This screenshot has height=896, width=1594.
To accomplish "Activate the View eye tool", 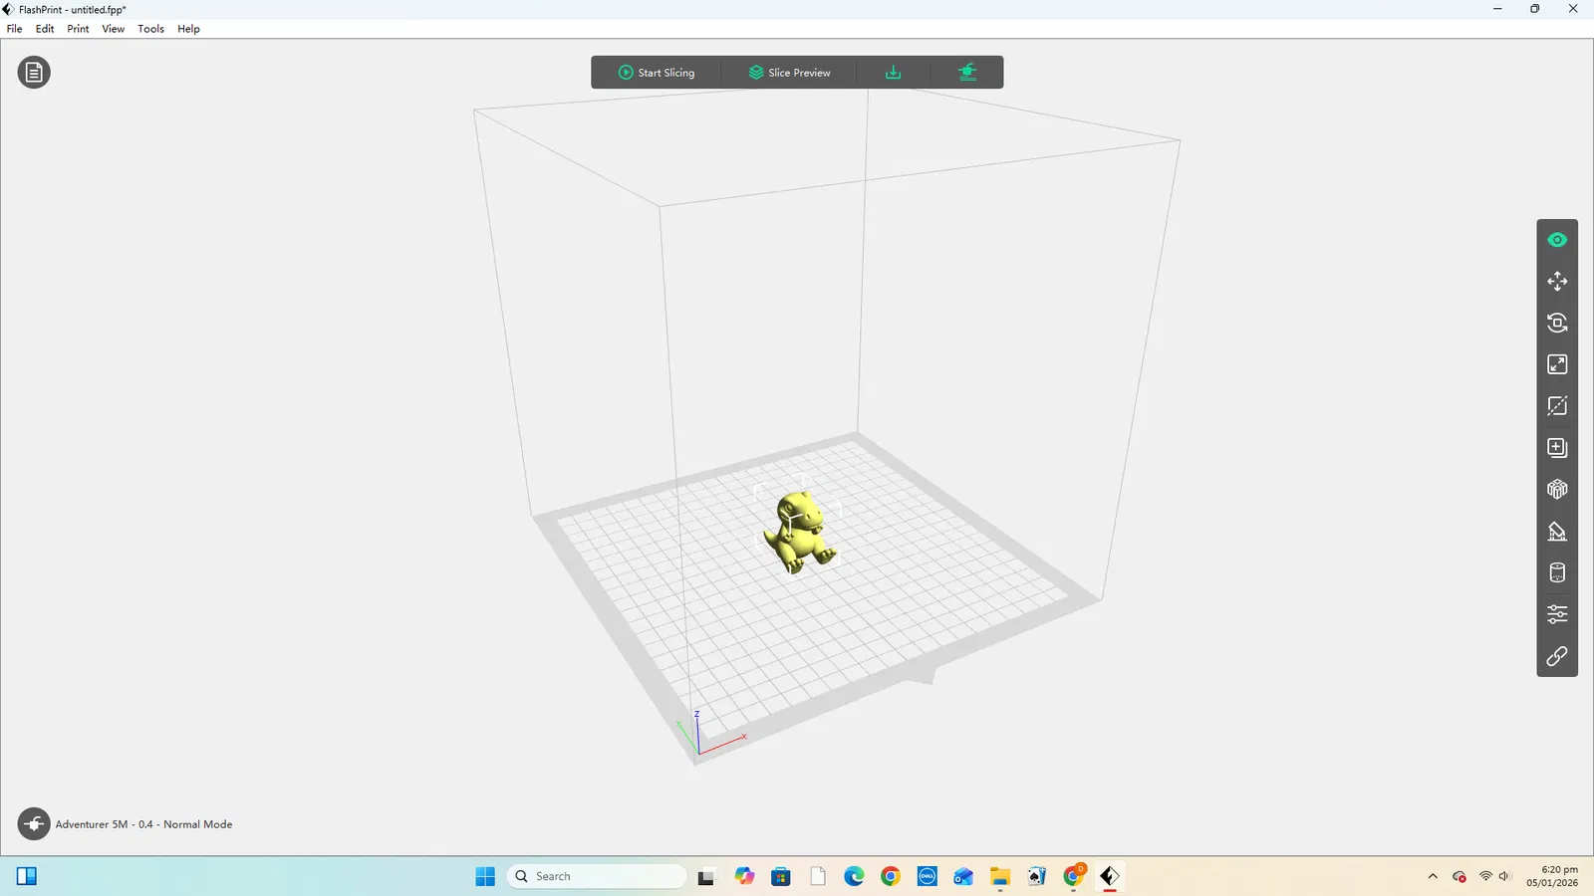I will click(x=1557, y=240).
